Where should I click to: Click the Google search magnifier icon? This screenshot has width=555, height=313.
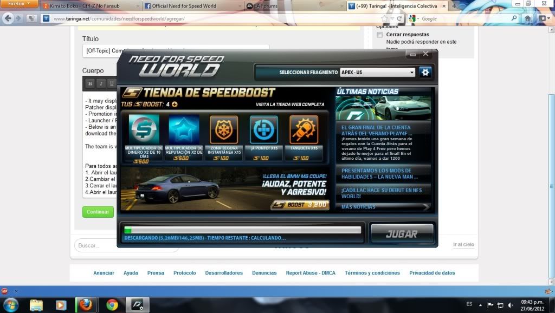click(514, 18)
